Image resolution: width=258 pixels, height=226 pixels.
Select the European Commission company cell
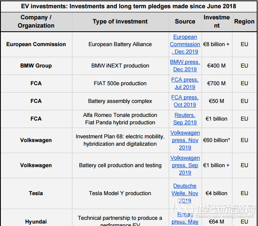(x=36, y=44)
